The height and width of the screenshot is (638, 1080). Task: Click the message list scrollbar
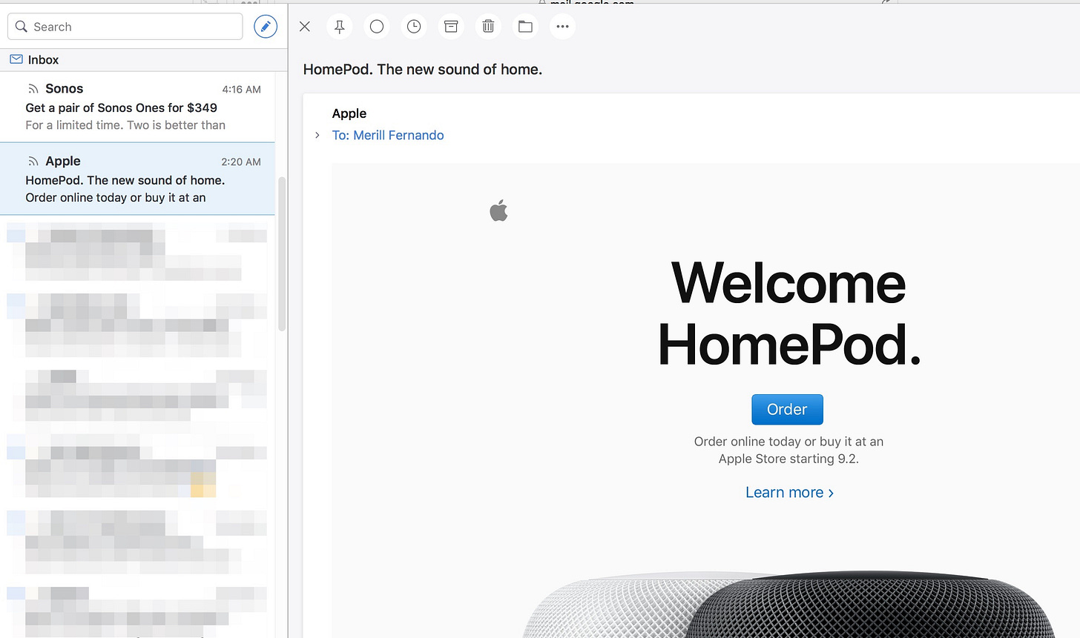click(x=282, y=253)
